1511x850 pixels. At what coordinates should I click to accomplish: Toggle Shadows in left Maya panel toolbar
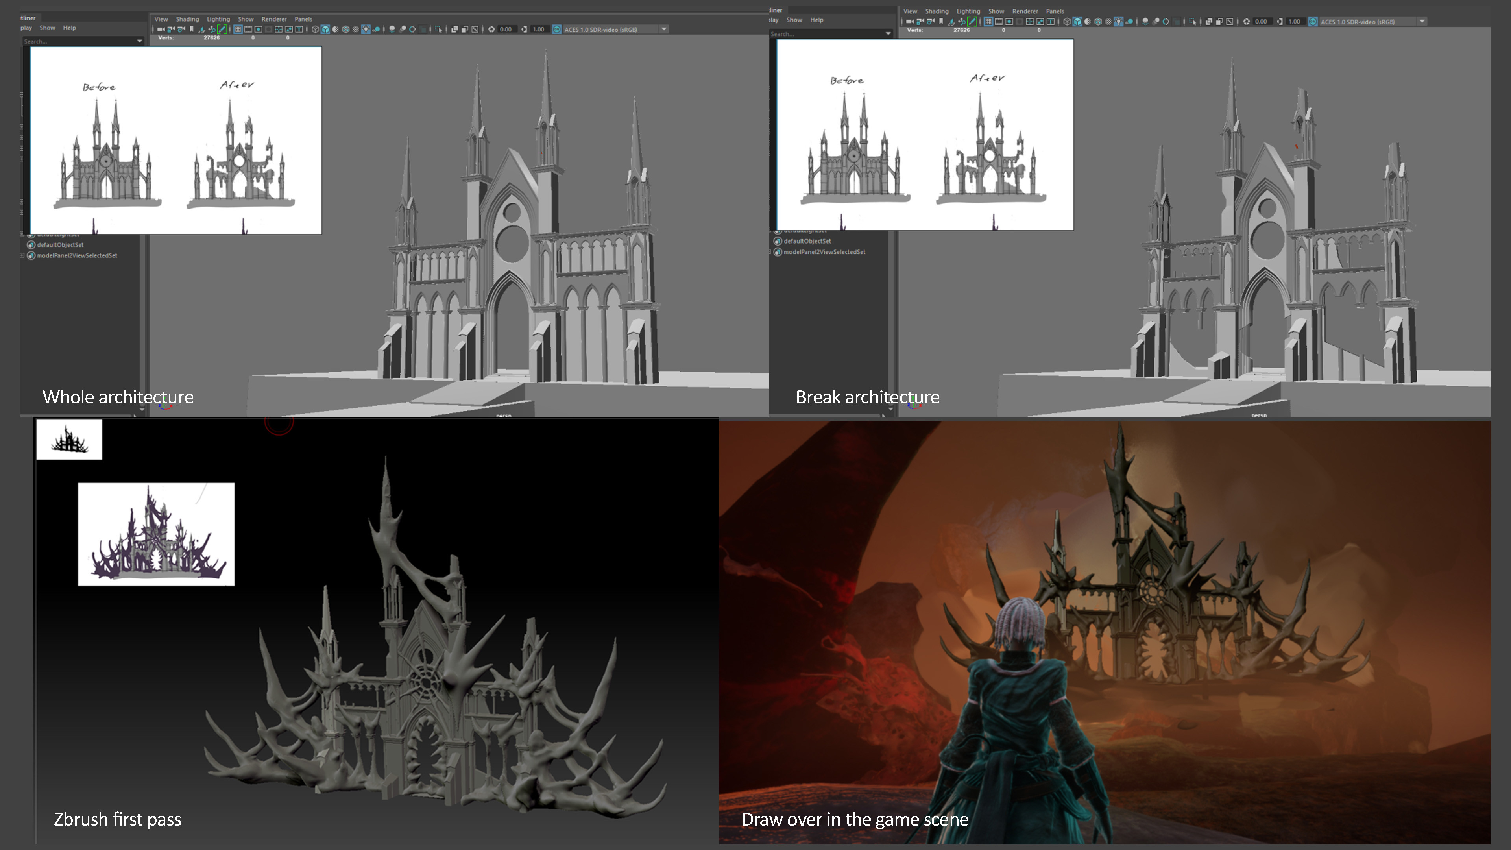pyautogui.click(x=376, y=30)
